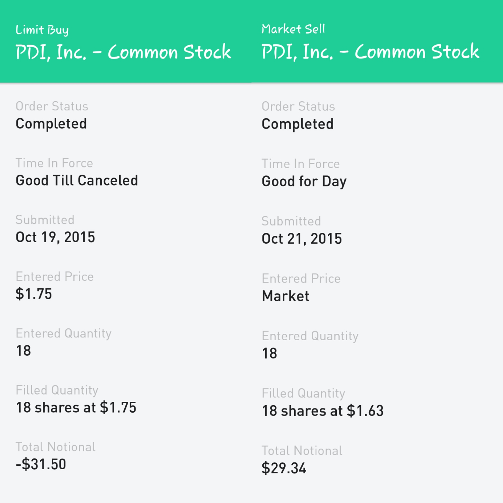503x503 pixels.
Task: Click the Completed status of the Limit Buy
Action: coord(51,124)
